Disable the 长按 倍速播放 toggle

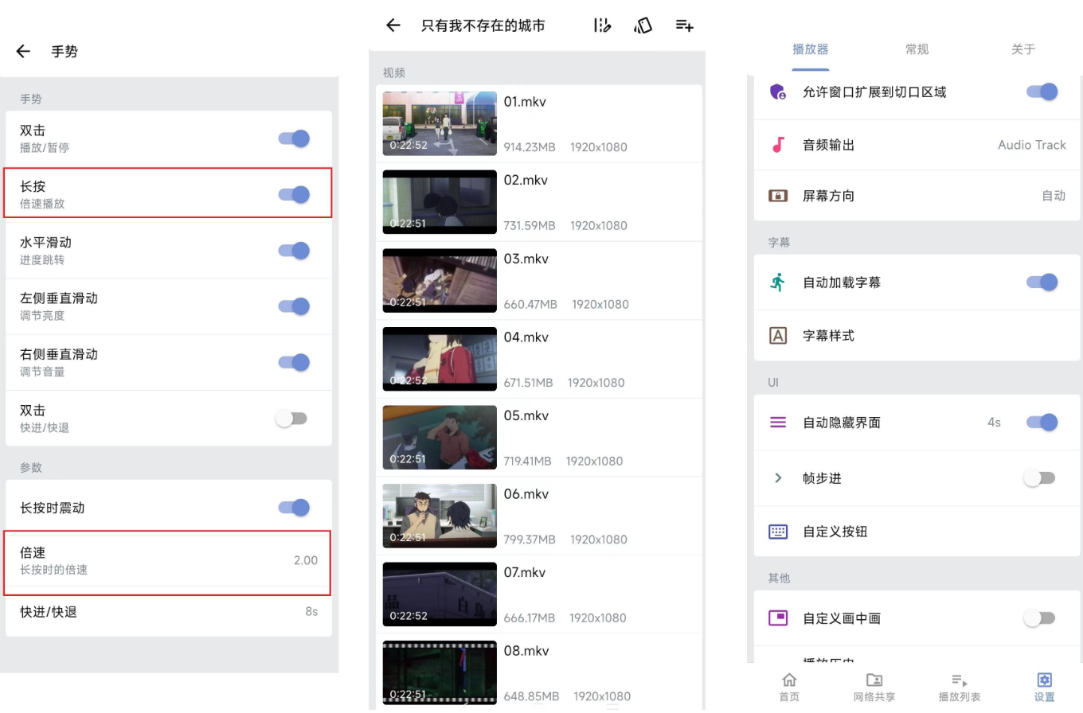coord(294,194)
